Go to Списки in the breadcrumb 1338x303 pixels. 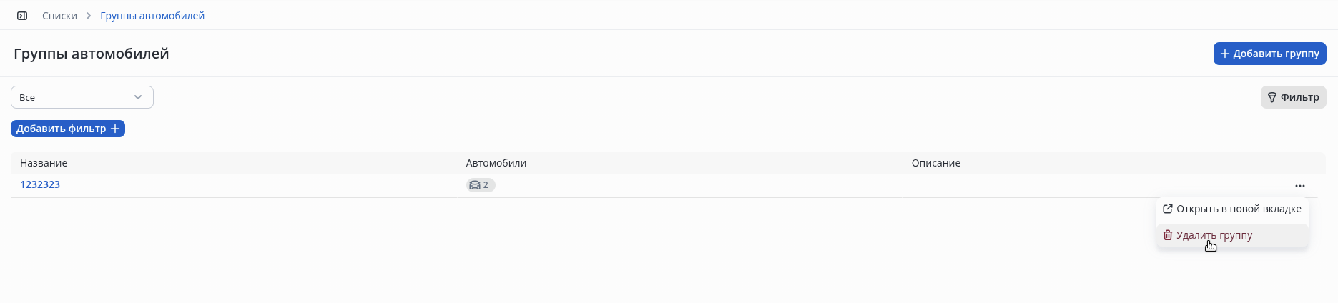(x=59, y=16)
